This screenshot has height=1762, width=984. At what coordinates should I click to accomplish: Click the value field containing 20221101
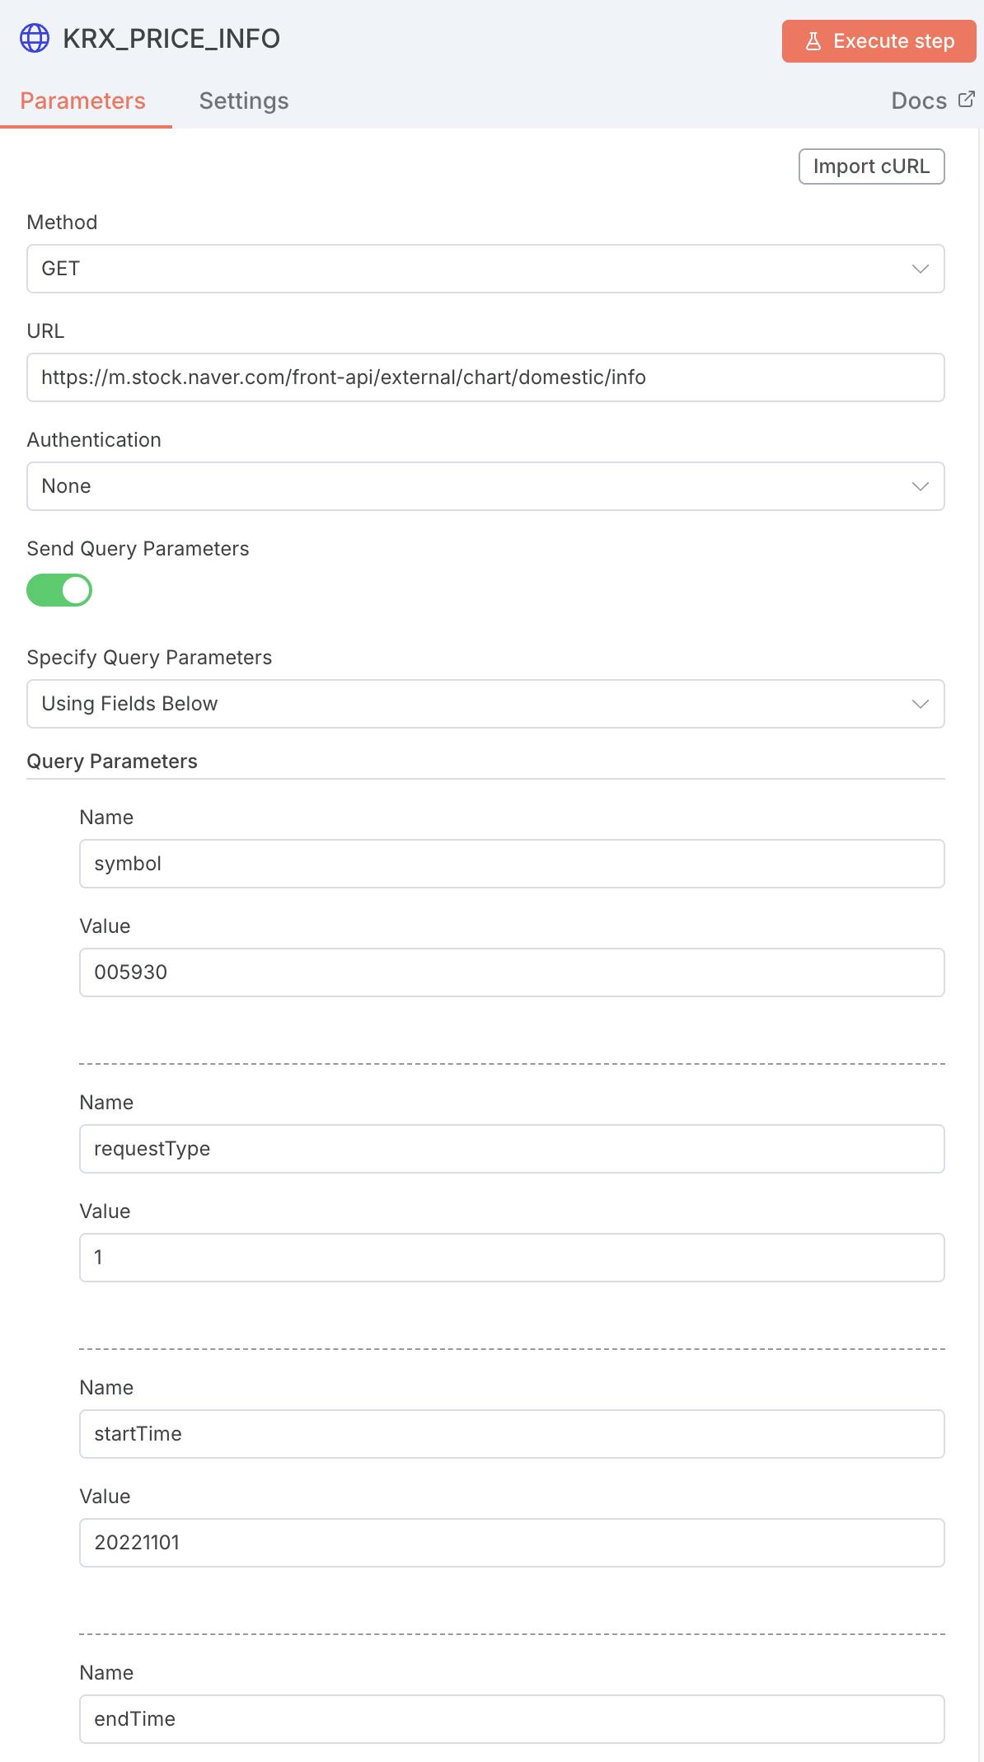(512, 1543)
